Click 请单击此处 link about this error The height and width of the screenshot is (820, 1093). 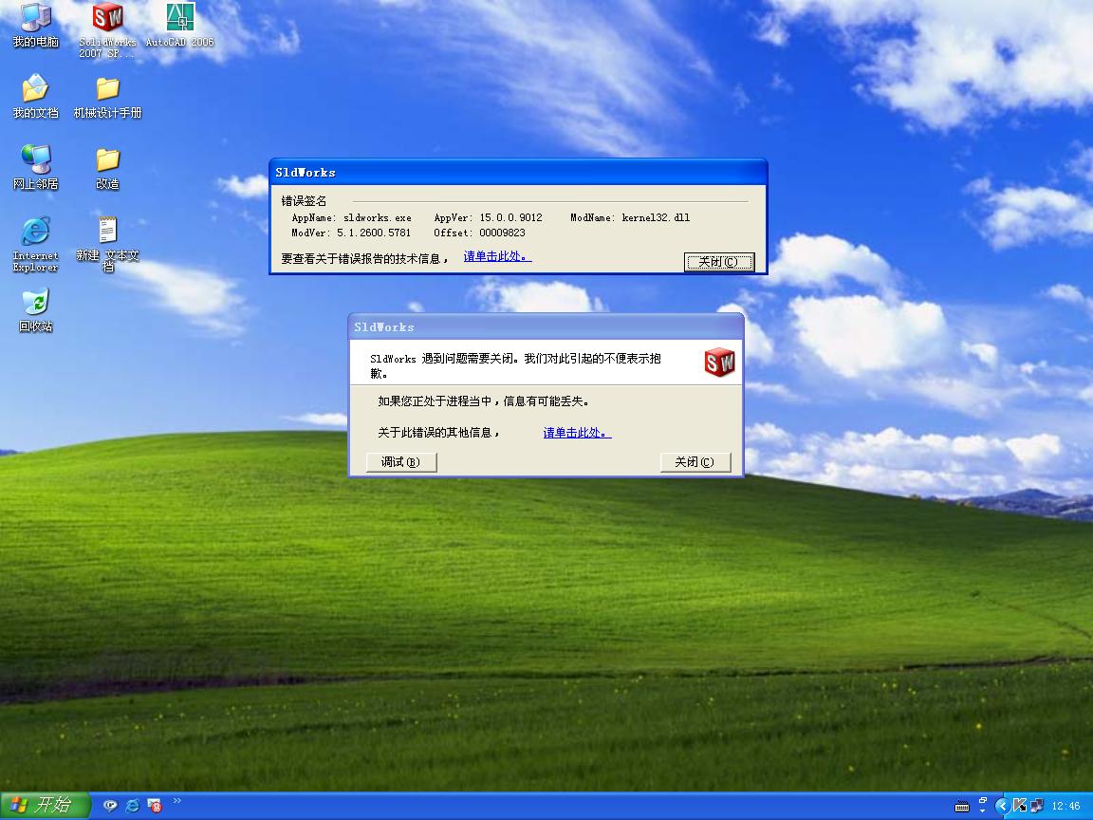[x=577, y=433]
